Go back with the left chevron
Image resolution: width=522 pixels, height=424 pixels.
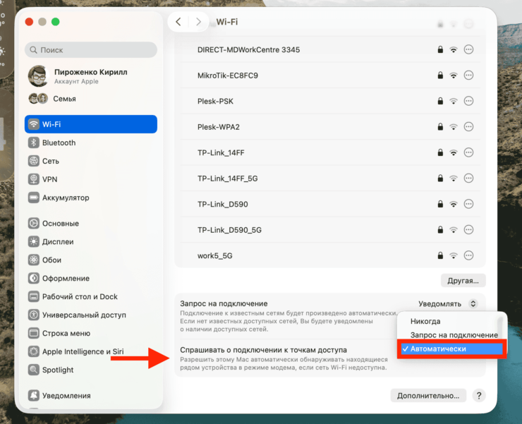178,22
